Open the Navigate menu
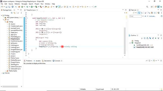Viewport: 163px width, 91px height. (24, 4)
